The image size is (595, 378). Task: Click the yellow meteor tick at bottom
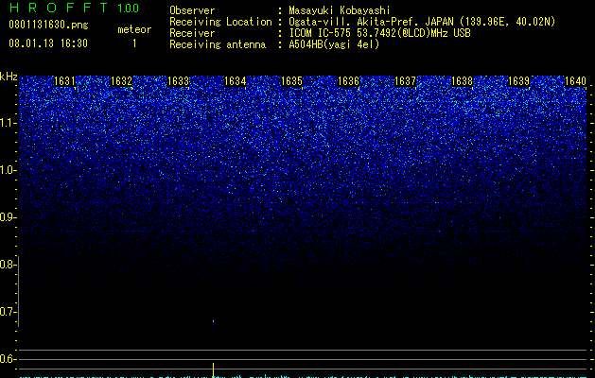click(213, 369)
